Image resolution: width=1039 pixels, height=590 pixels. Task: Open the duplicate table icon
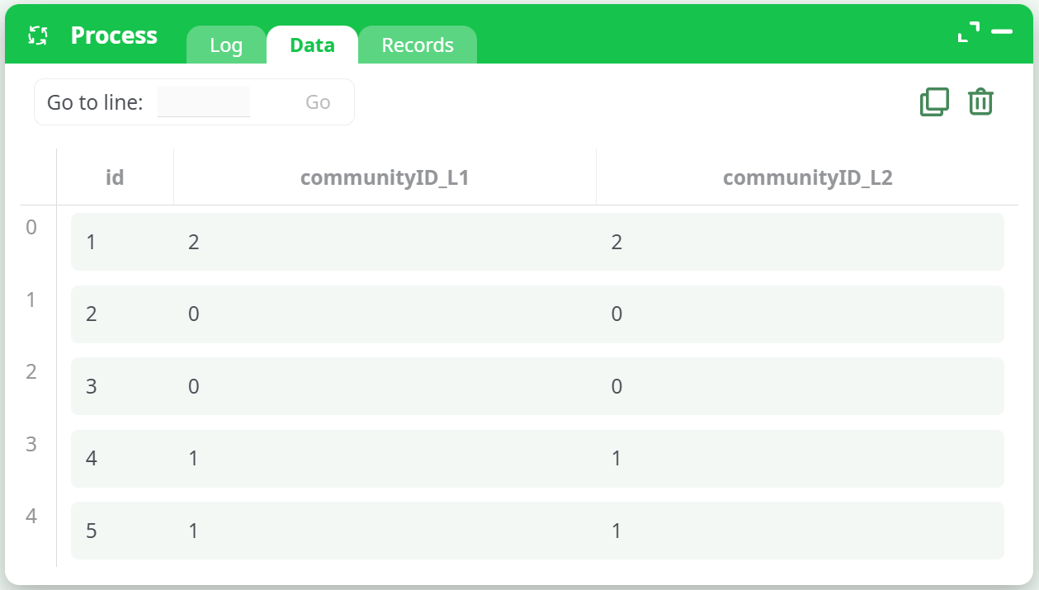(933, 101)
